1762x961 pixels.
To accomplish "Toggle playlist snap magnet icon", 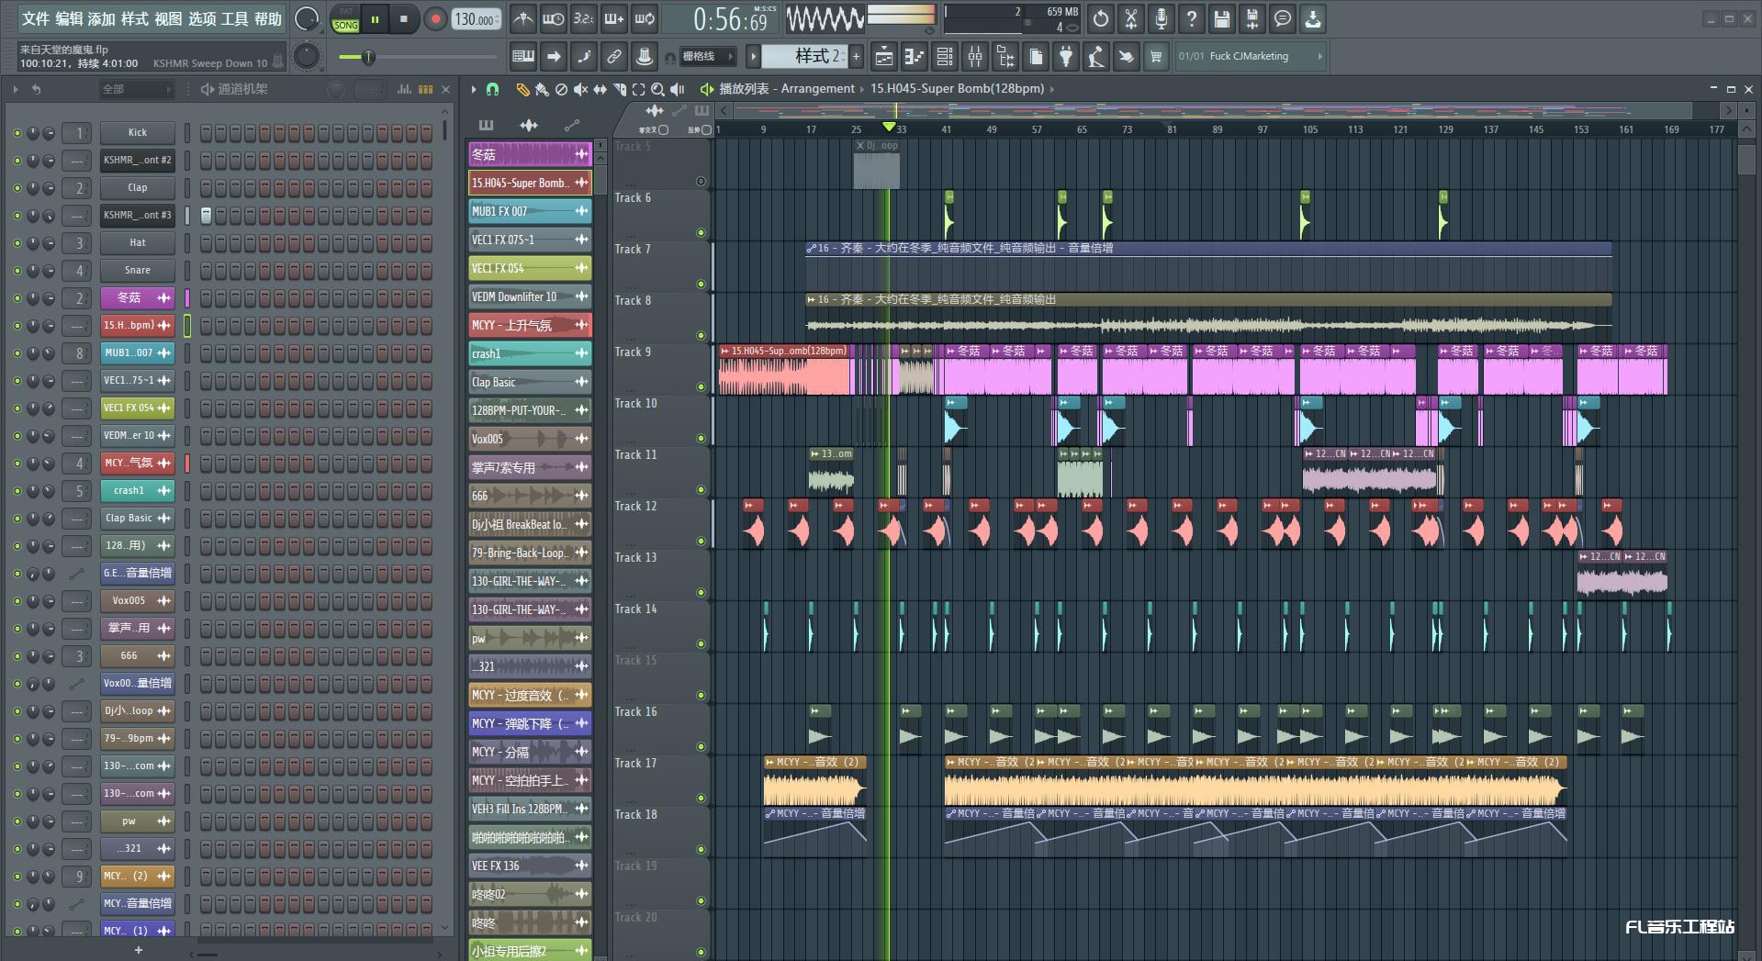I will click(492, 89).
